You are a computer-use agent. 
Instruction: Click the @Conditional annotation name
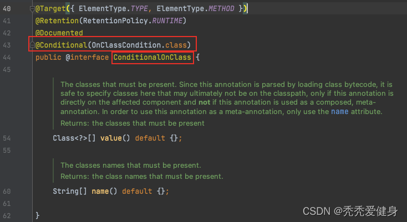(61, 45)
